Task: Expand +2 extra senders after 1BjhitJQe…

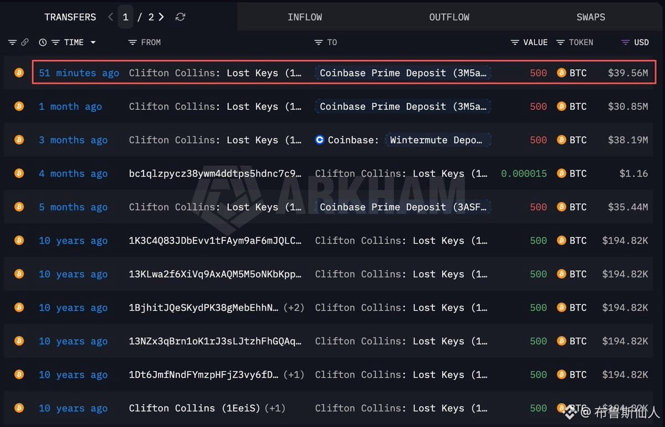Action: (x=294, y=307)
